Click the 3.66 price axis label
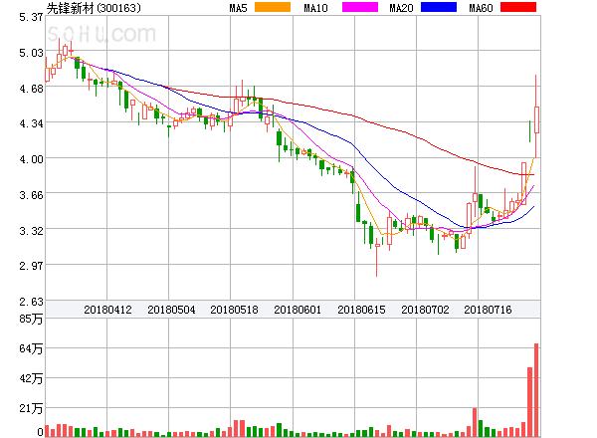597x438 pixels. 31,195
